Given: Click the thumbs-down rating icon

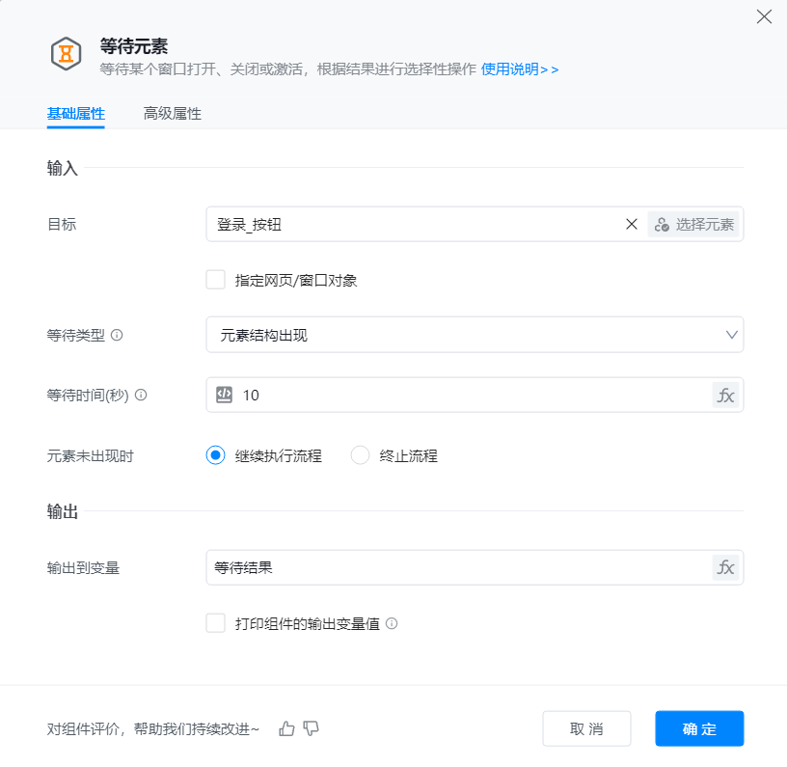Looking at the screenshot, I should (x=312, y=728).
